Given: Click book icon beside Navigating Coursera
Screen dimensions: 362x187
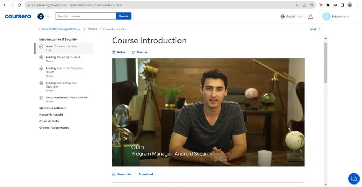Looking at the screenshot, I should (41, 58).
